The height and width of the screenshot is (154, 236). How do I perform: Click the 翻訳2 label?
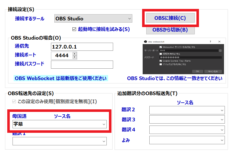[x=128, y=110]
